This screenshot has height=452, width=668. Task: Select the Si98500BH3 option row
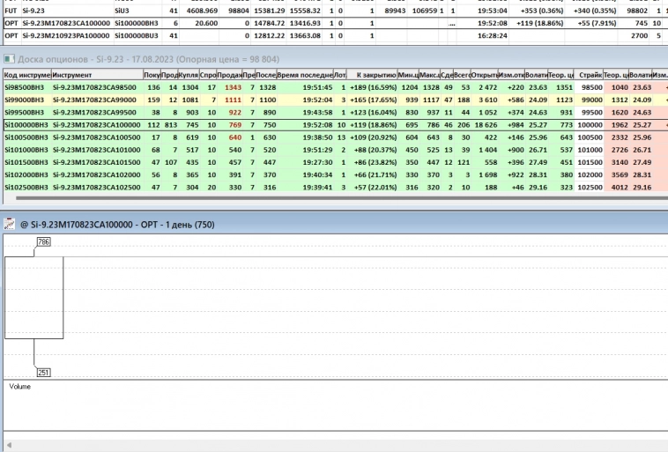(x=24, y=88)
